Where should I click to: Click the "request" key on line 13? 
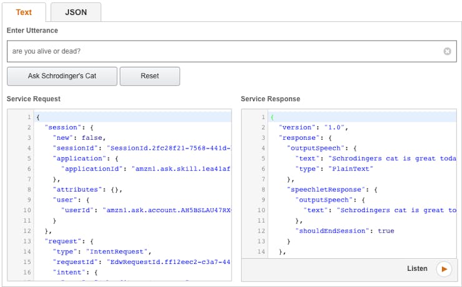pos(63,241)
